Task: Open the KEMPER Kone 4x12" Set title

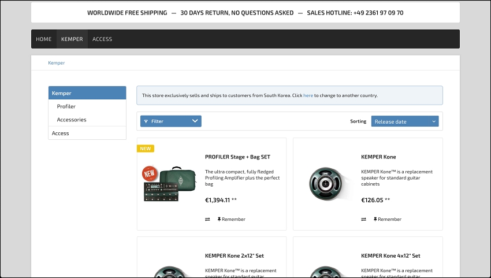Action: tap(390, 255)
